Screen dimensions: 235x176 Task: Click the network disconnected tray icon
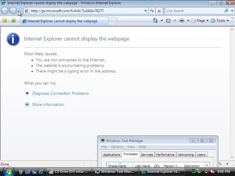coord(207,171)
